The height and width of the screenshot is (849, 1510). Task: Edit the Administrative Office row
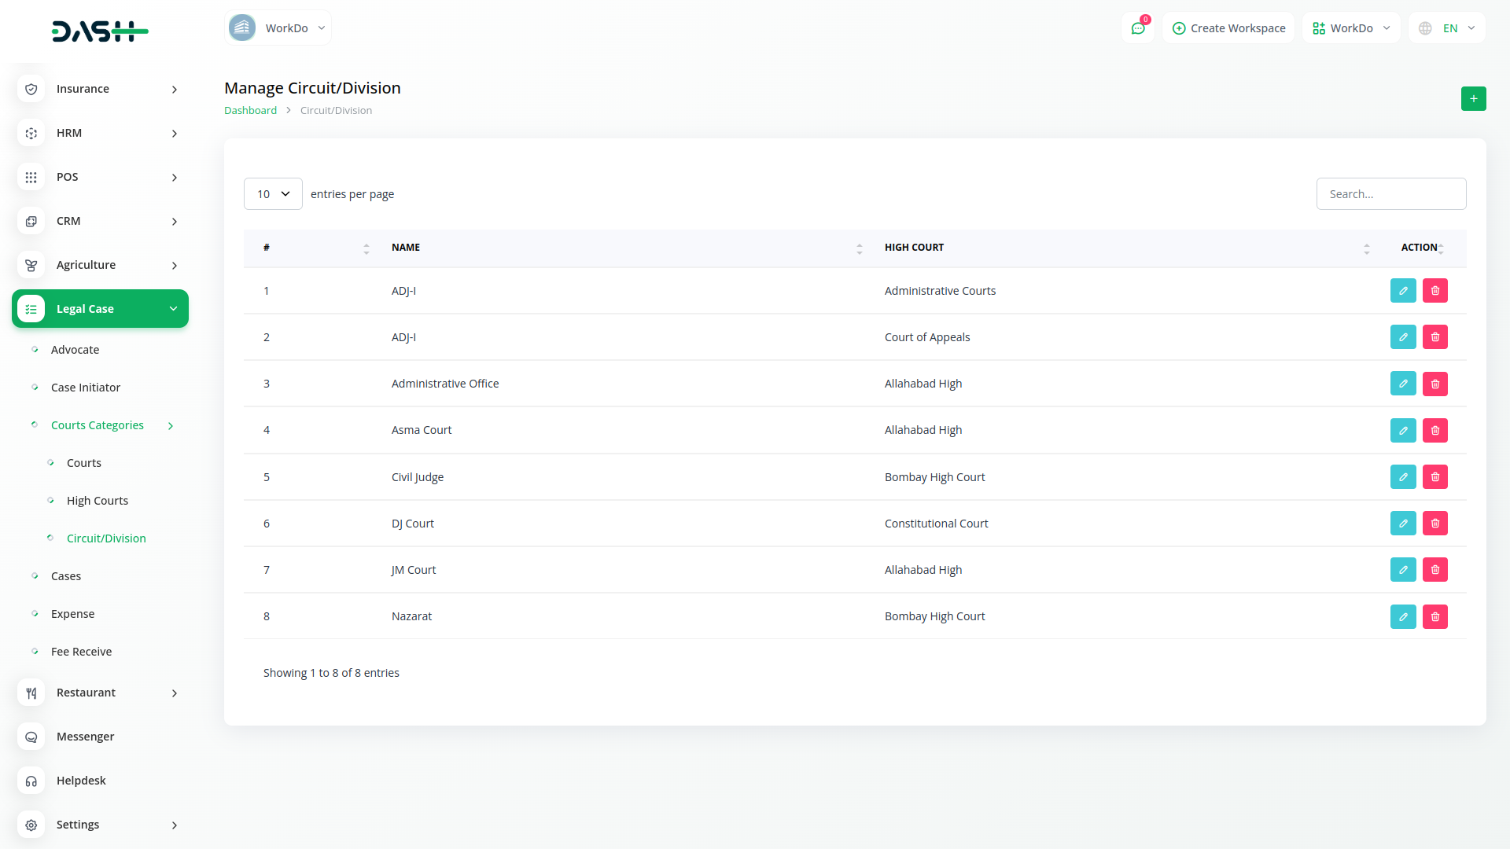click(1402, 384)
